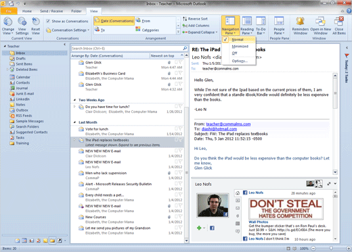Viewport: 352px width, 252px height.
Task: Collapse the People Pane arrow
Action: (x=335, y=184)
